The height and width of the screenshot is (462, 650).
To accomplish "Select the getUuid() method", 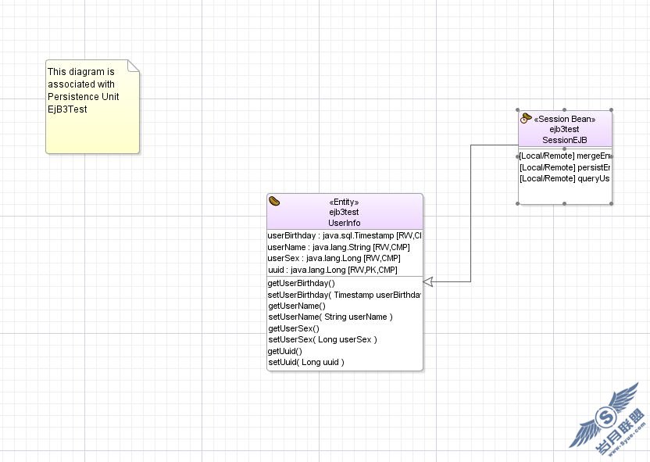I will tap(285, 351).
